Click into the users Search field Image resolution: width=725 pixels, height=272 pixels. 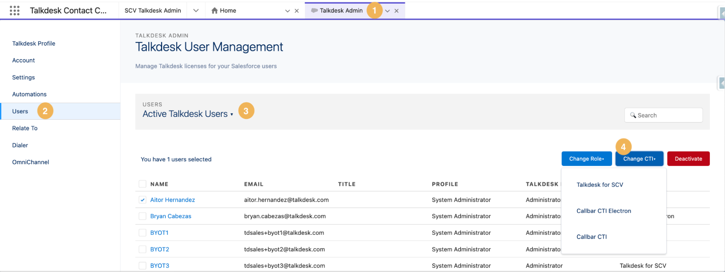point(664,115)
